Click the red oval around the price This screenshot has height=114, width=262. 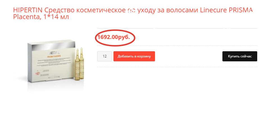[115, 38]
